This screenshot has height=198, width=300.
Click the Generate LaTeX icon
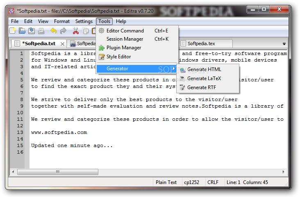click(x=182, y=78)
